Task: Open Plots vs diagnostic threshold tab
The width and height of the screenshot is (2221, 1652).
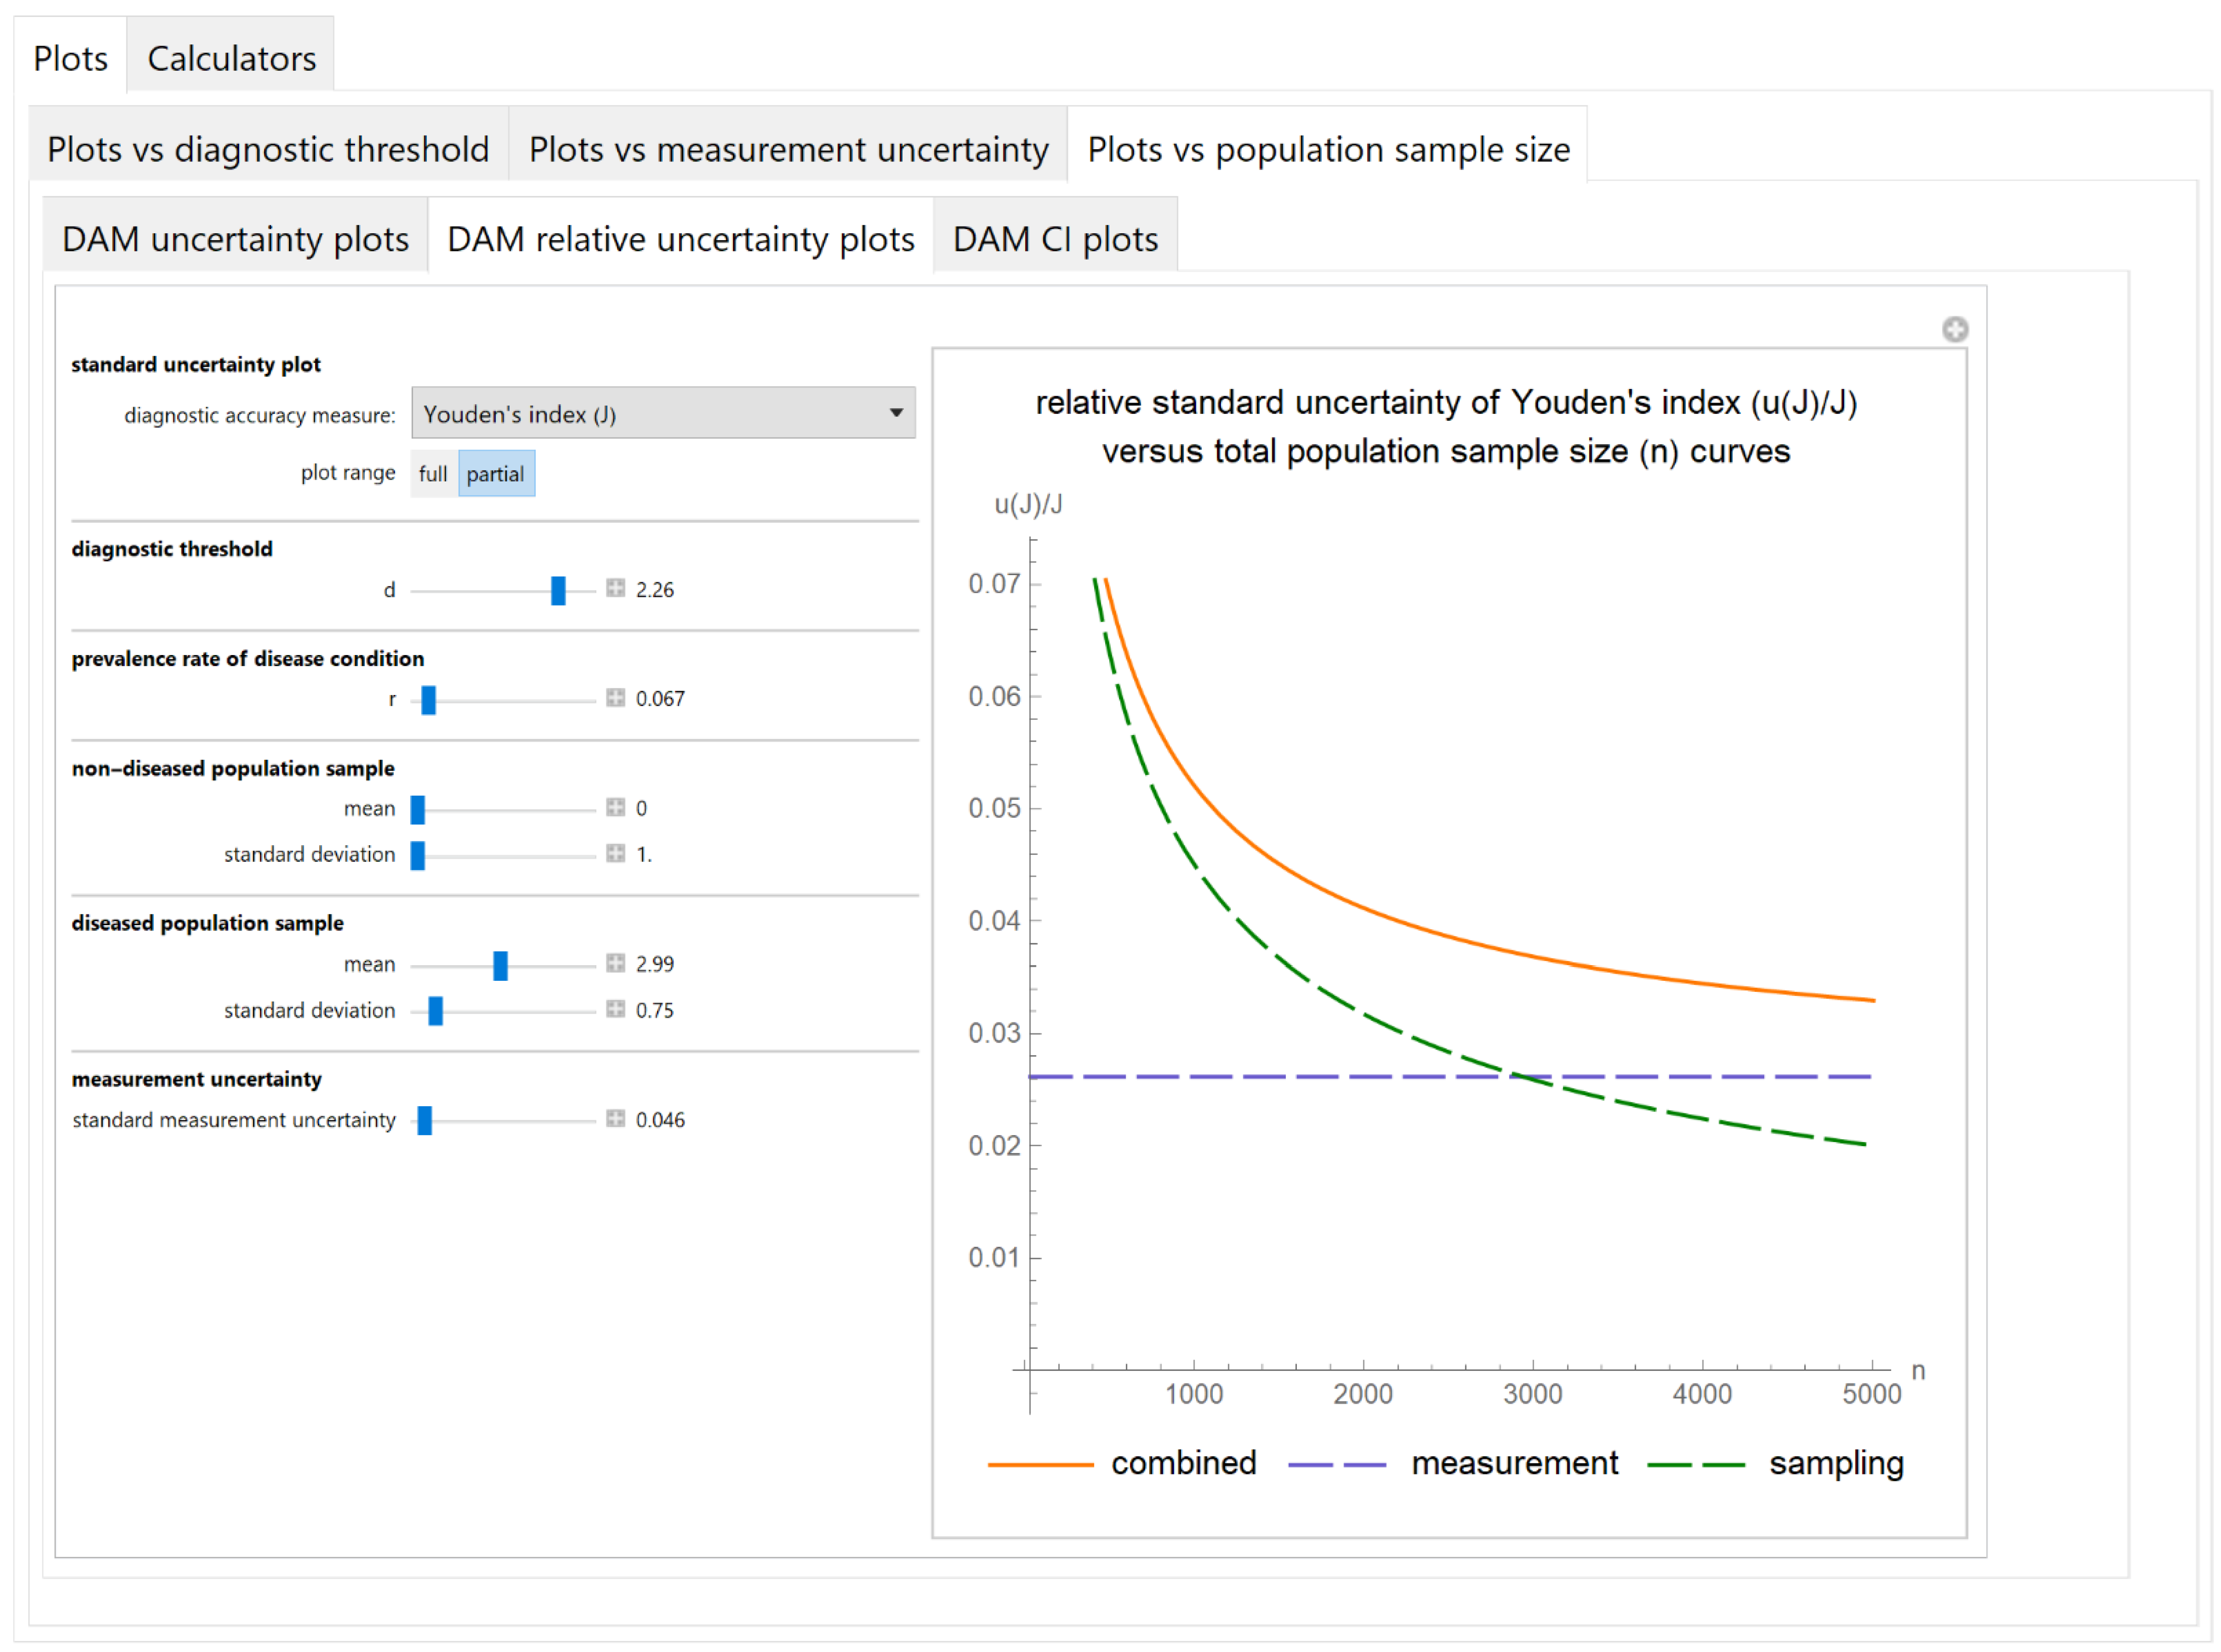Action: point(268,149)
